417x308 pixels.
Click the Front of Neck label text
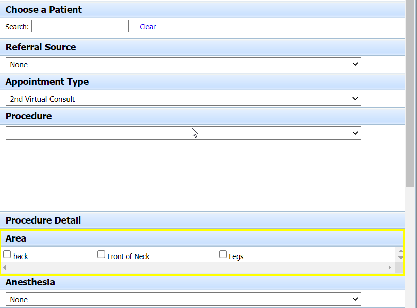tap(128, 256)
